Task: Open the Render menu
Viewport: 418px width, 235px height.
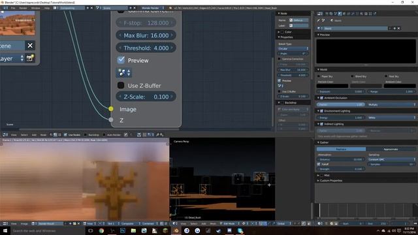Action: [24, 8]
